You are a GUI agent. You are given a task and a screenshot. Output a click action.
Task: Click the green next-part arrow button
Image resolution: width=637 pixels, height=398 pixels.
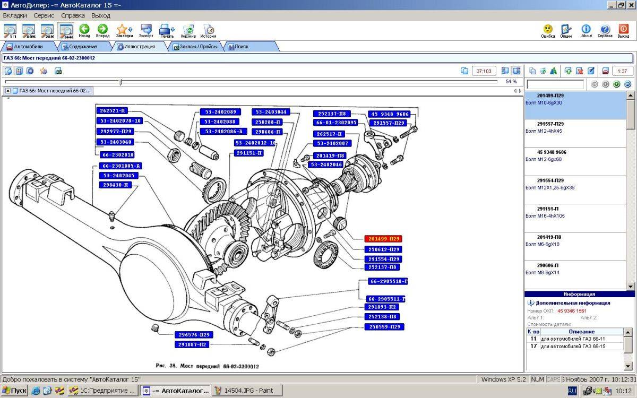[617, 84]
